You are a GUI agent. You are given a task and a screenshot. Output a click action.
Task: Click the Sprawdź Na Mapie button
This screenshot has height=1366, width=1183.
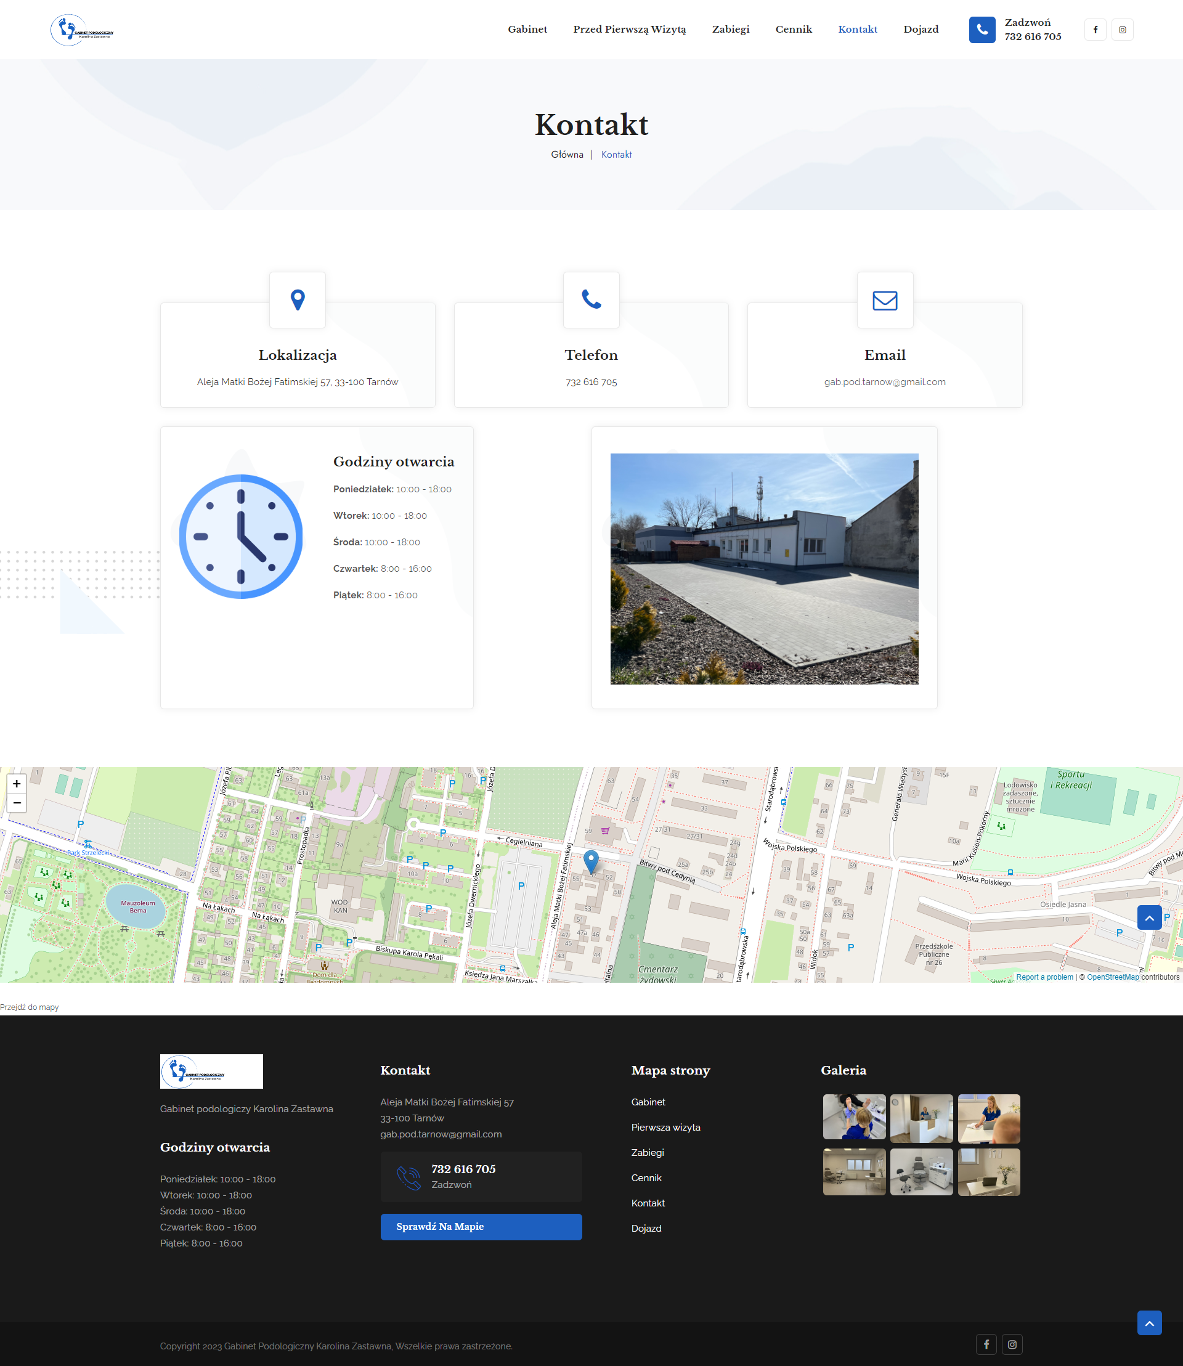[481, 1227]
